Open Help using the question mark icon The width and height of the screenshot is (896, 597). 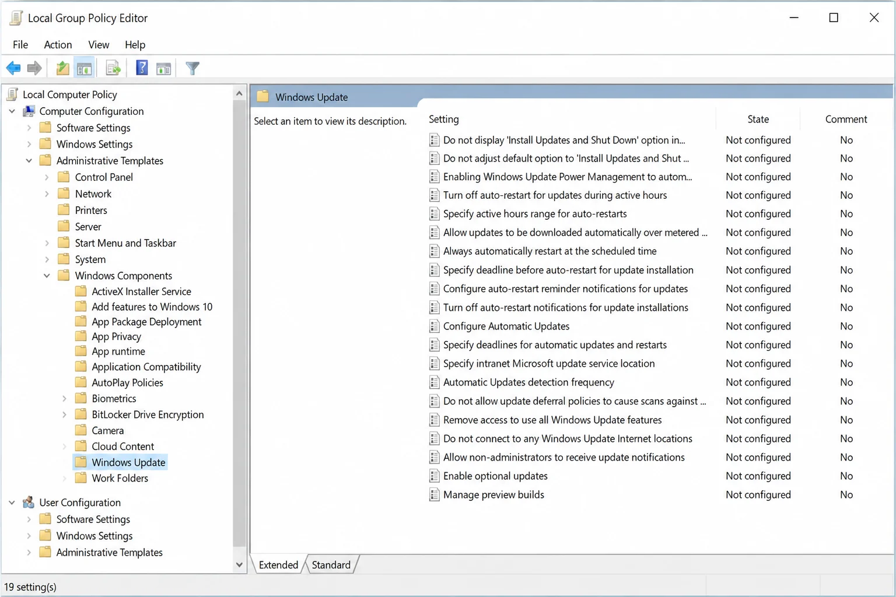142,68
